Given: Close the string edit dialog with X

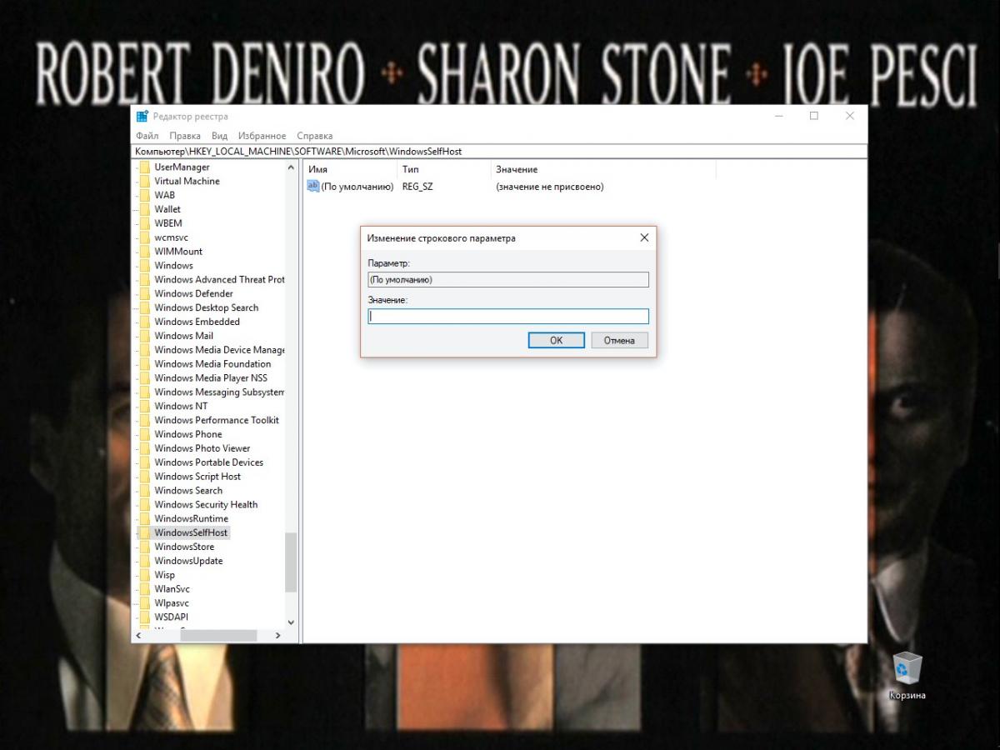Looking at the screenshot, I should click(644, 238).
